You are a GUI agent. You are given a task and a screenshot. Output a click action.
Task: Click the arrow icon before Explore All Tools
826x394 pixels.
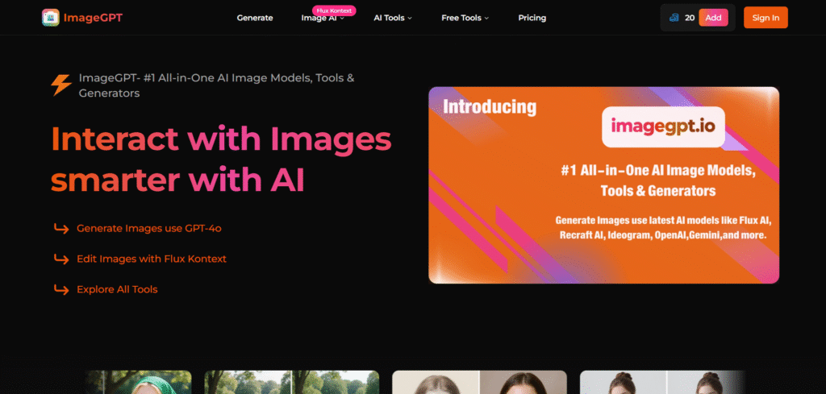(61, 289)
